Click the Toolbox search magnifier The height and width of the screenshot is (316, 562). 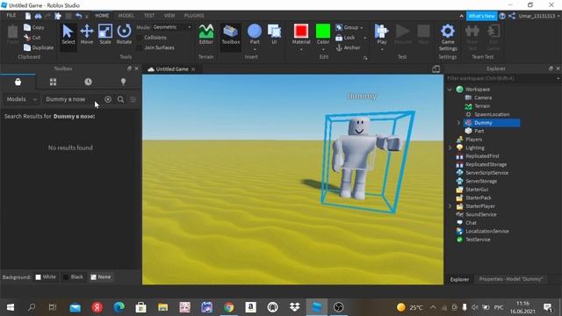pos(121,99)
